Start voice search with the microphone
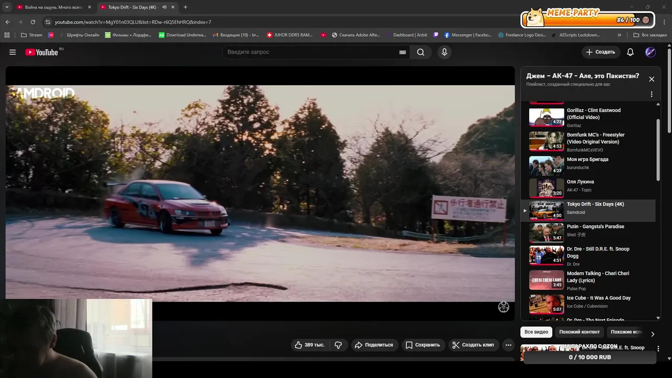The width and height of the screenshot is (672, 378). 444,52
